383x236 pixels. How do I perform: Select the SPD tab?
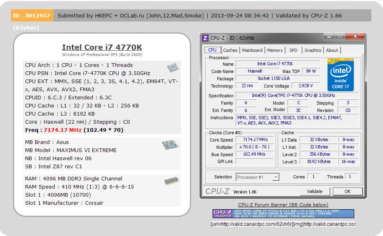coord(294,50)
